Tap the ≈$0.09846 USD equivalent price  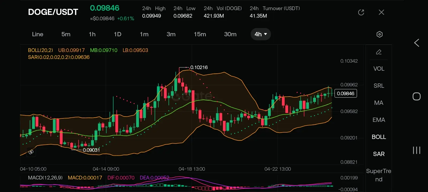click(102, 19)
